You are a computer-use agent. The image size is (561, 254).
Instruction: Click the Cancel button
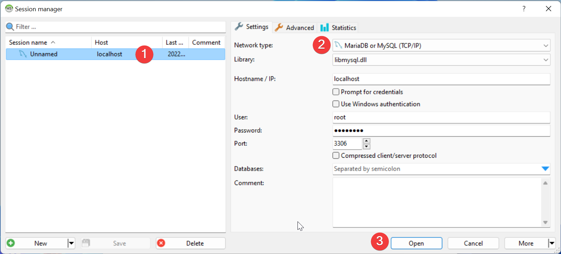(473, 243)
